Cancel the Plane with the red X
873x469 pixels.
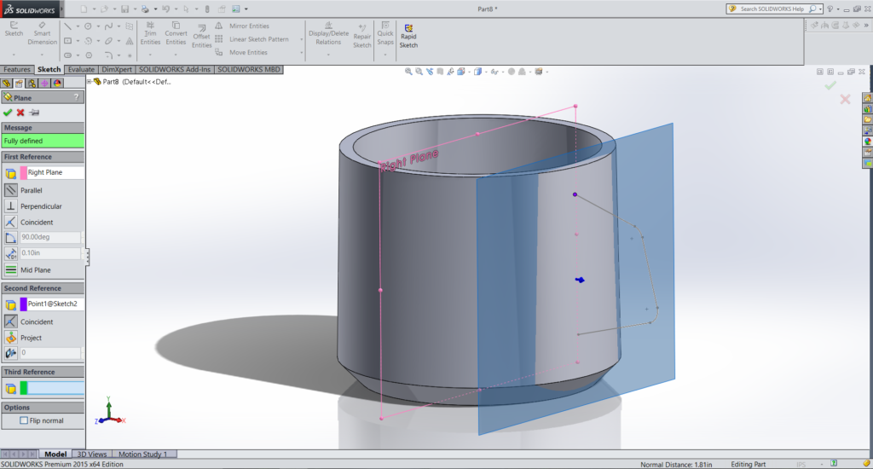pos(20,113)
